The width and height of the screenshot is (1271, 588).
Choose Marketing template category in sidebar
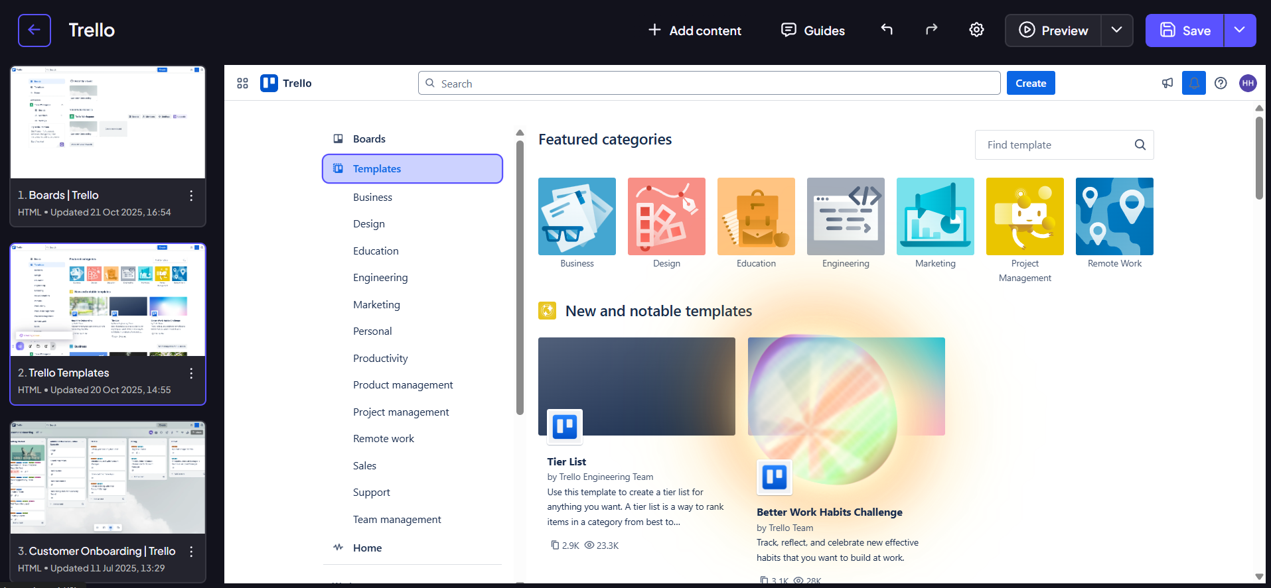point(376,305)
